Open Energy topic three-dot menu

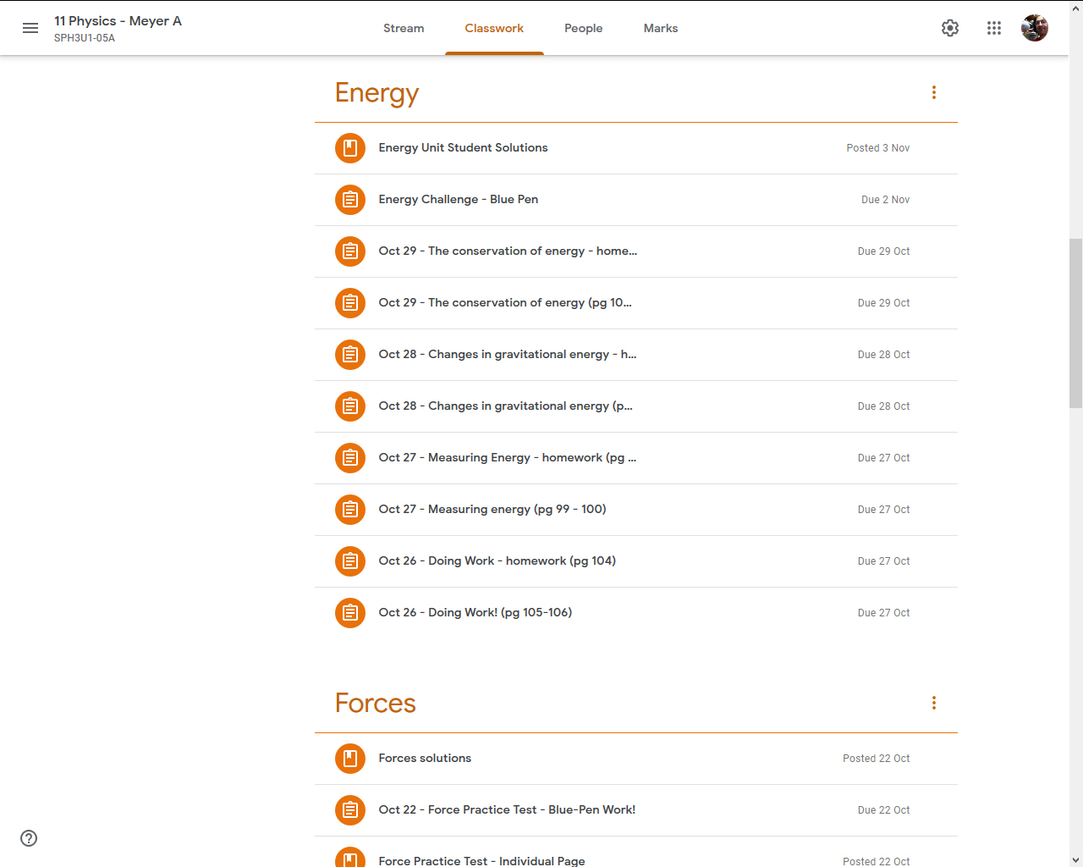[934, 92]
